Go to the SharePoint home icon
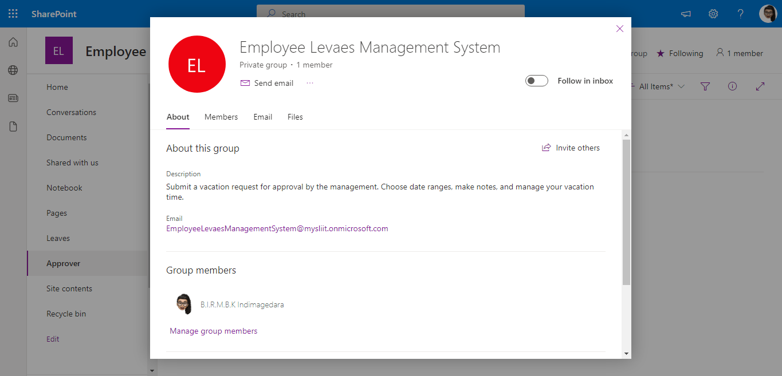Viewport: 782px width, 376px height. click(x=13, y=42)
